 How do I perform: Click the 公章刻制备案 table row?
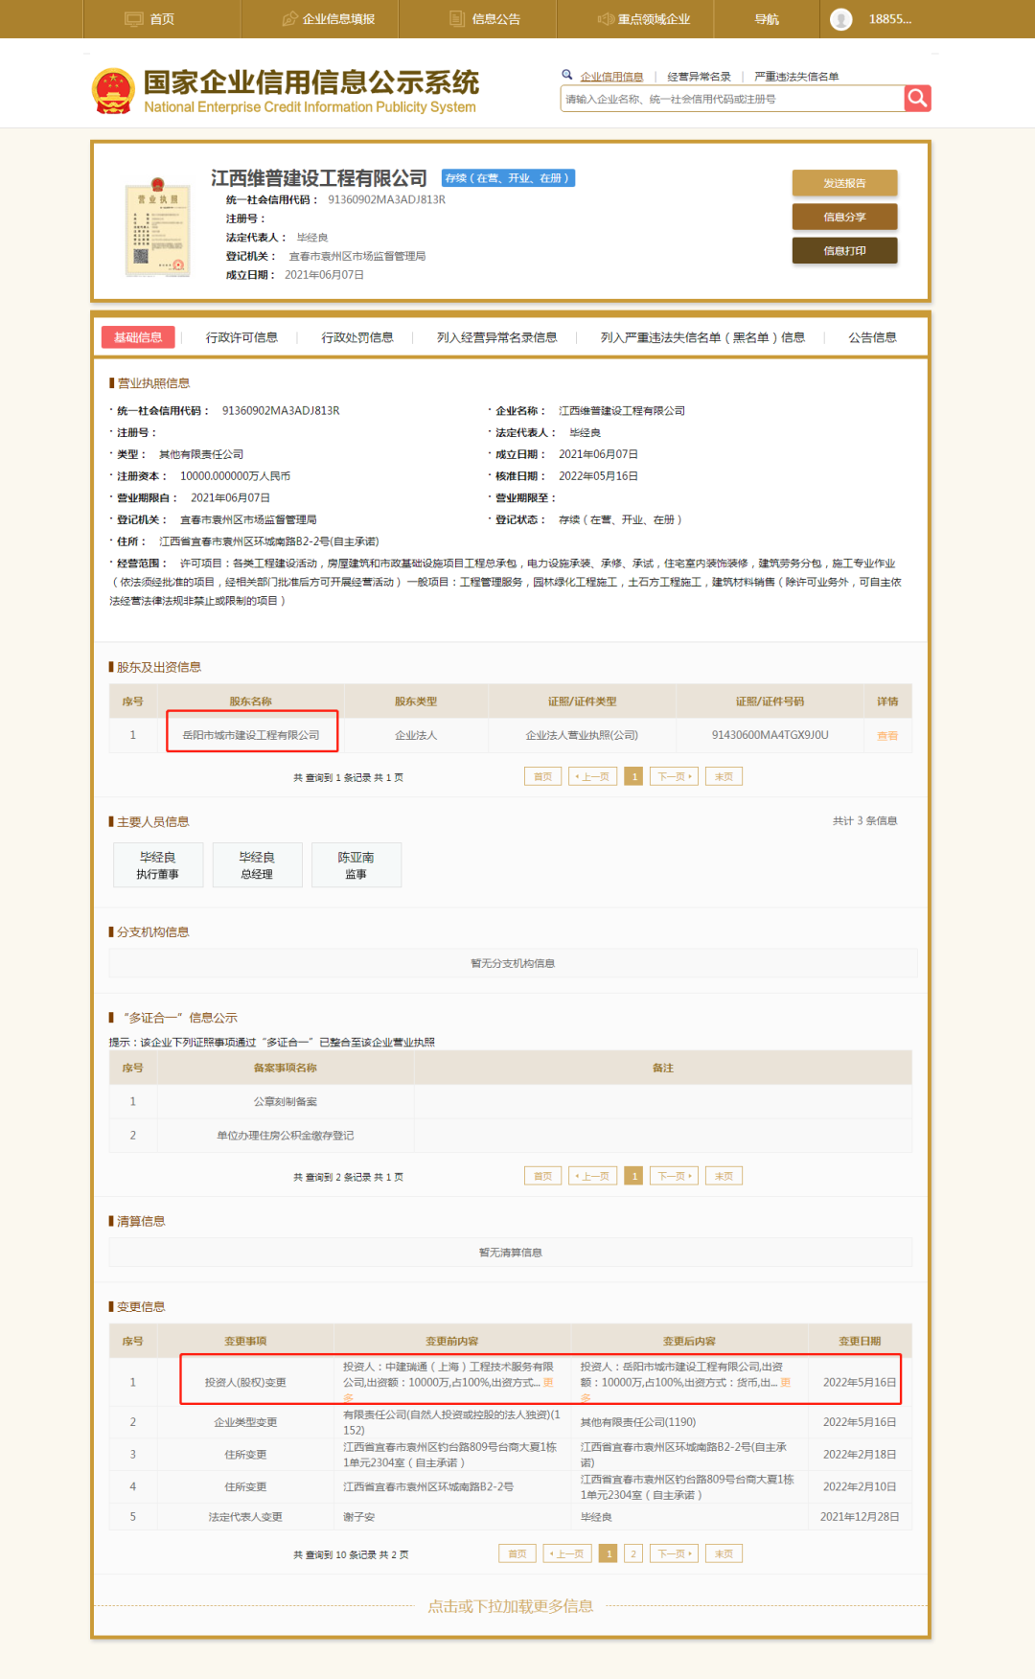[511, 1101]
